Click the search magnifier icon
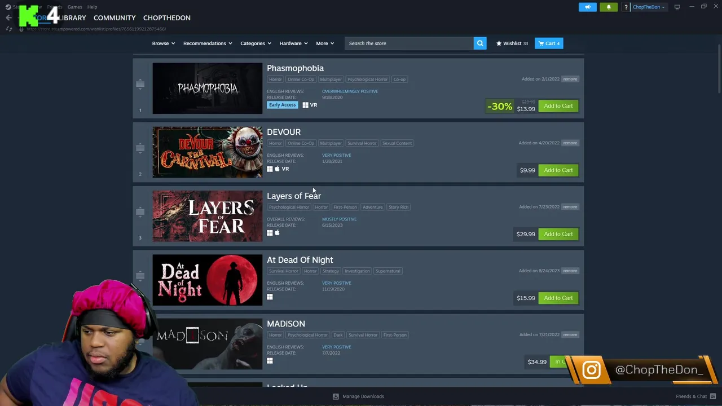The height and width of the screenshot is (406, 722). (480, 43)
